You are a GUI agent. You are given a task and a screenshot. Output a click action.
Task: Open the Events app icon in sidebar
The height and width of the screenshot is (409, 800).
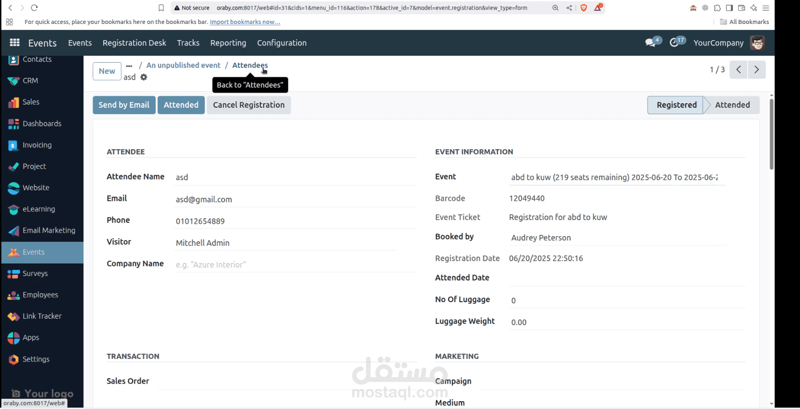pyautogui.click(x=13, y=252)
